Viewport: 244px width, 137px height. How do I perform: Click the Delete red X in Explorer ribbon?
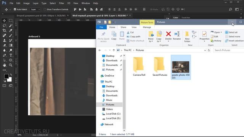click(169, 34)
